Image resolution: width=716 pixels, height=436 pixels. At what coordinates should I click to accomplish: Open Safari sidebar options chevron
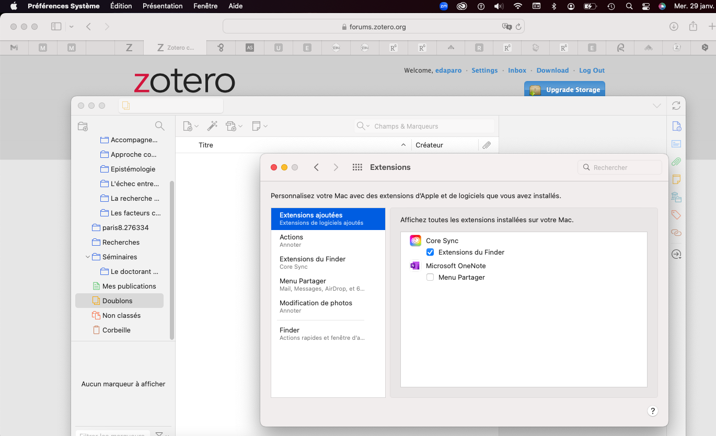(71, 26)
